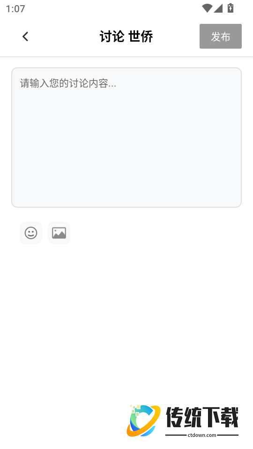The width and height of the screenshot is (253, 449).
Task: Tap the 1:07 status bar clock
Action: coord(15,8)
